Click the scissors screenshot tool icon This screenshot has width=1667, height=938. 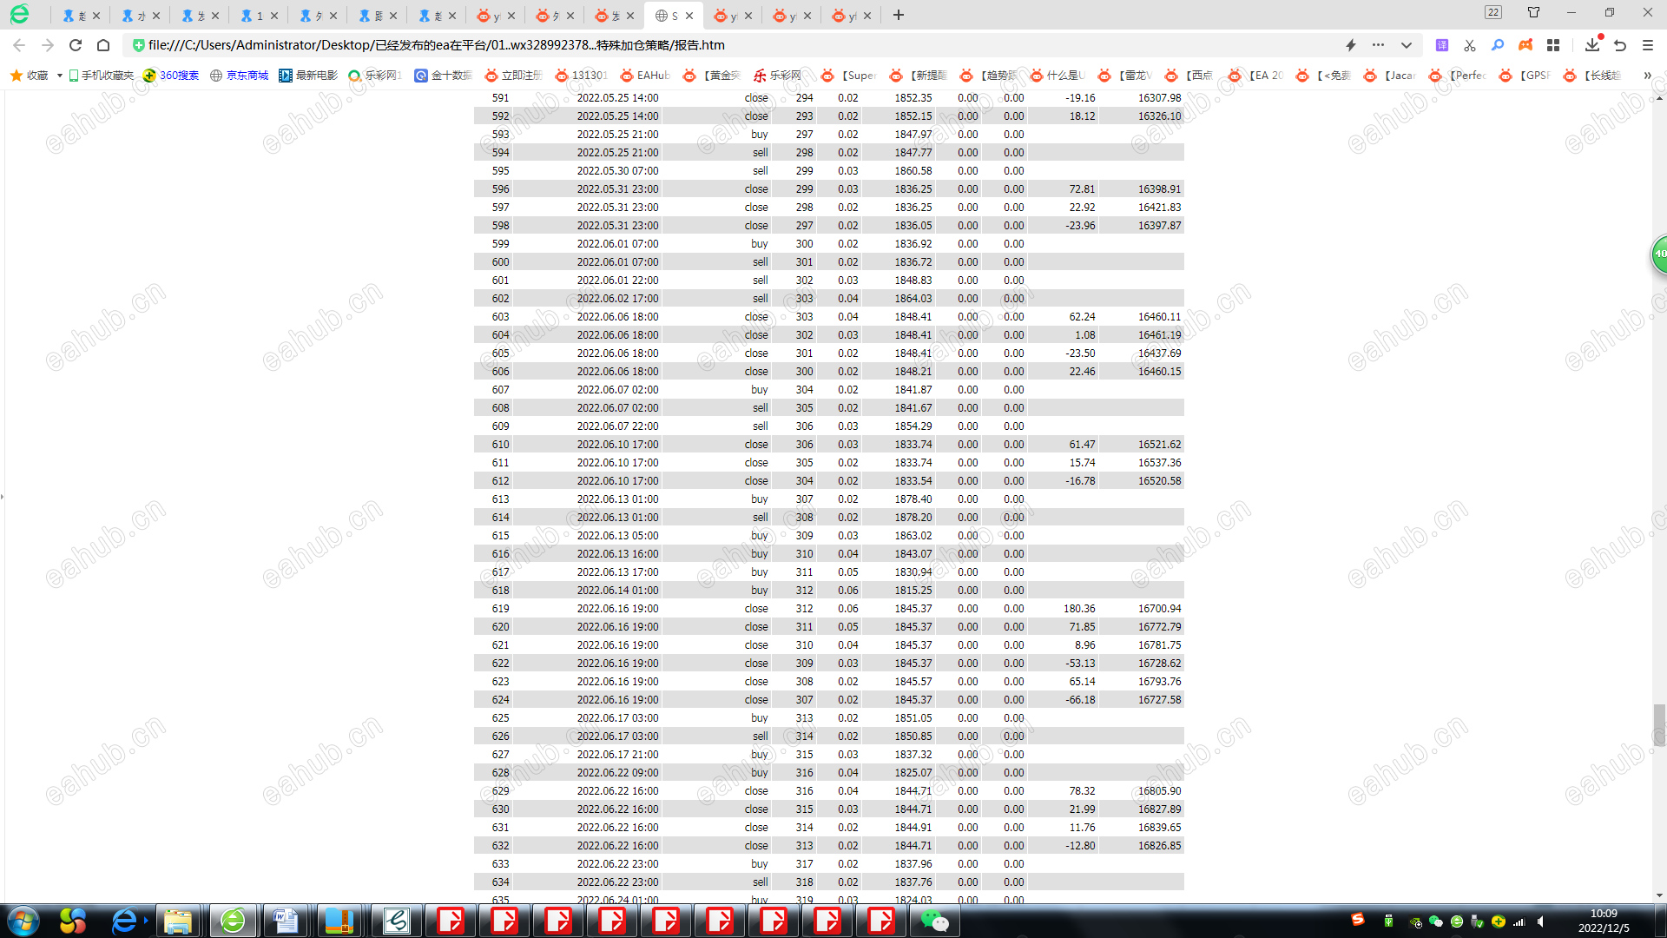(x=1469, y=45)
